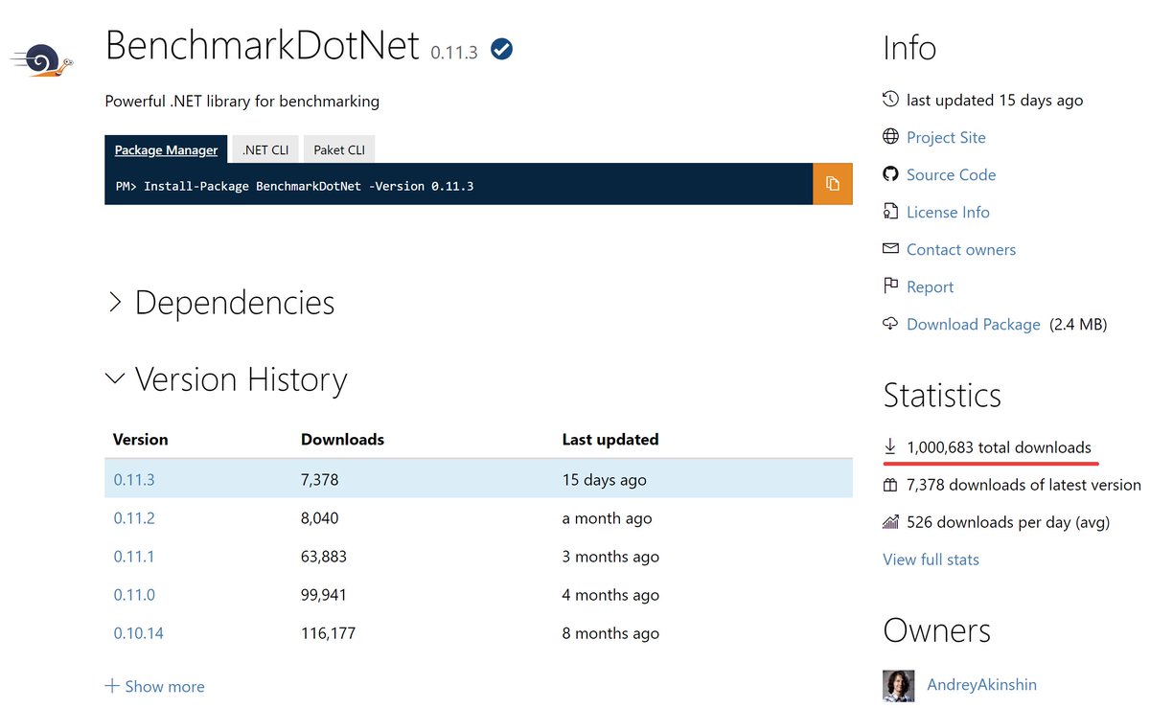Click the 8,040 downloads cell
1150x708 pixels.
[x=320, y=518]
